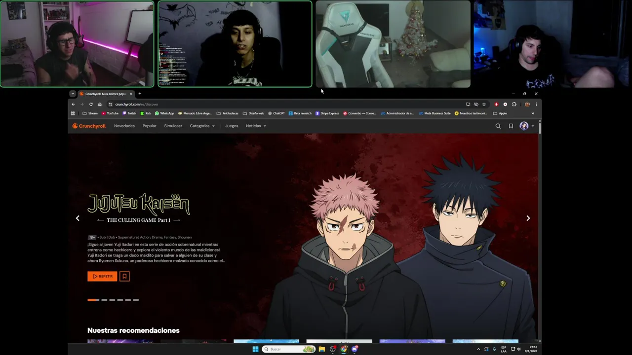Click the browser home button
Viewport: 632px width, 355px height.
point(100,104)
